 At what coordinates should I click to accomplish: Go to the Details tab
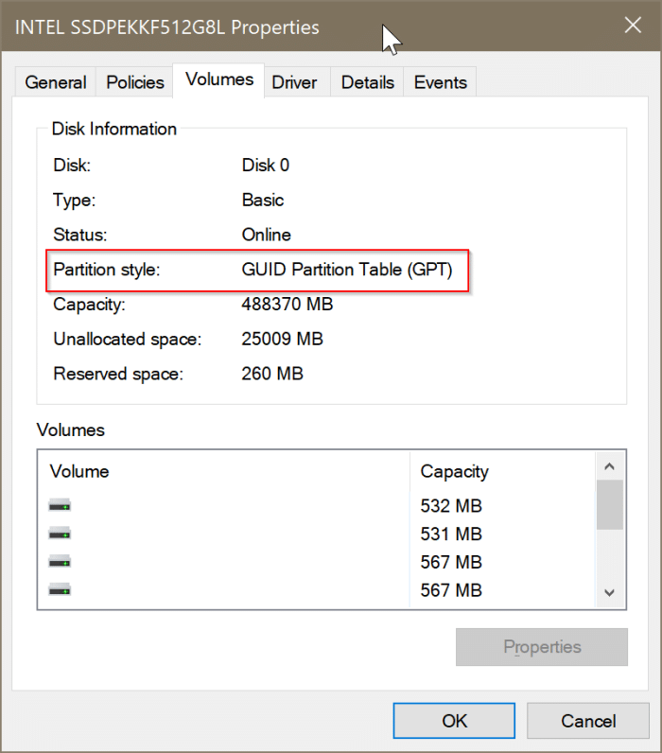pos(368,82)
